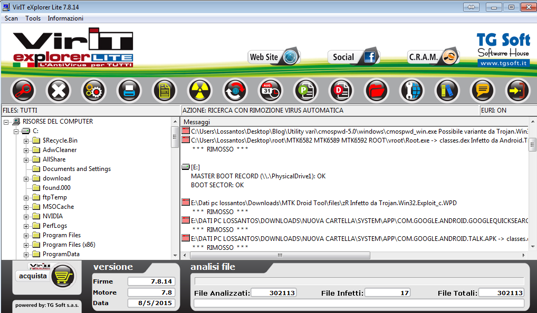Screen dimensions: 537x313
Task: Launch update globe with red arrow icon
Action: point(235,91)
